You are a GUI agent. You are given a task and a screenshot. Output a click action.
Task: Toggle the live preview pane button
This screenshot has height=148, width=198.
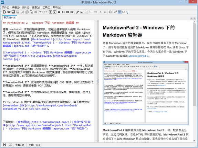119,12
